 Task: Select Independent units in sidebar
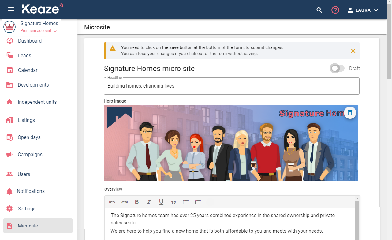point(38,102)
